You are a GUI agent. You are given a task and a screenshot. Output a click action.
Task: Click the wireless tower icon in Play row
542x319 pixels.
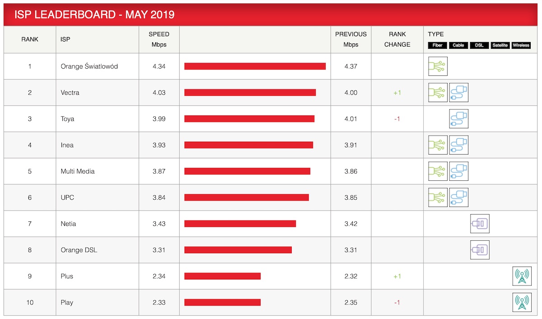tap(522, 302)
